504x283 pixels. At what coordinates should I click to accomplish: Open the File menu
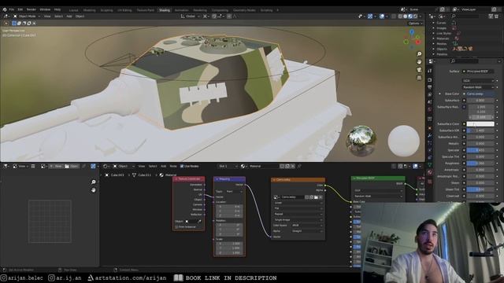click(x=12, y=9)
